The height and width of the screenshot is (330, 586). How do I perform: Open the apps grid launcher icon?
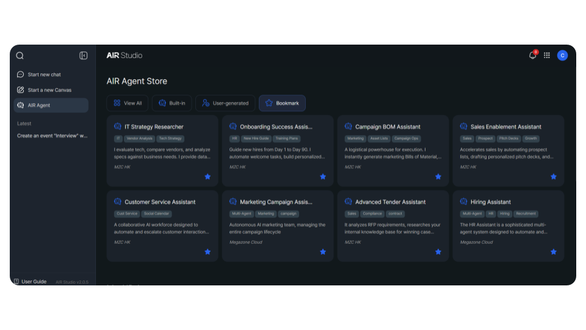coord(547,56)
